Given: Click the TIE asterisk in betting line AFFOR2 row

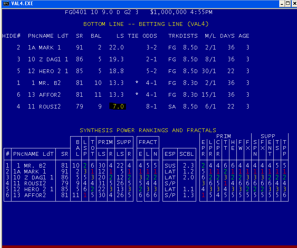Looking at the screenshot, I should (x=137, y=94).
